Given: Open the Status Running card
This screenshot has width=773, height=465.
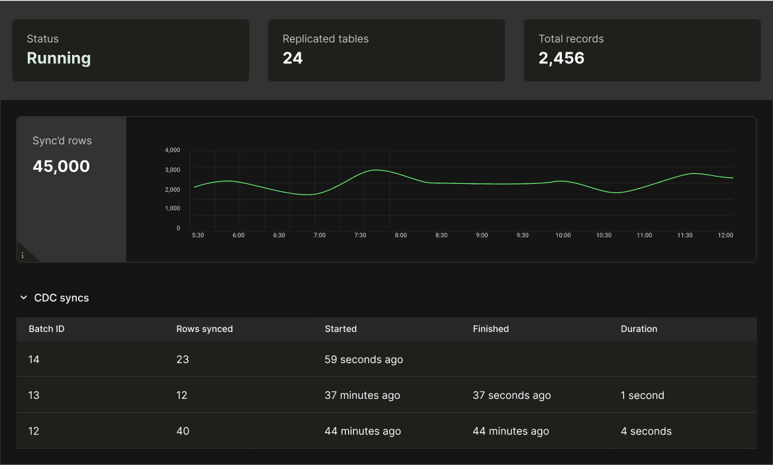Looking at the screenshot, I should pos(130,50).
